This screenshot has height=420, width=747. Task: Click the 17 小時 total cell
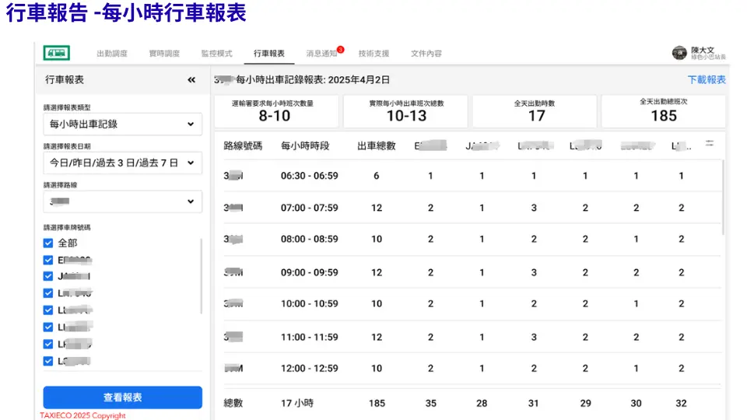click(x=297, y=404)
